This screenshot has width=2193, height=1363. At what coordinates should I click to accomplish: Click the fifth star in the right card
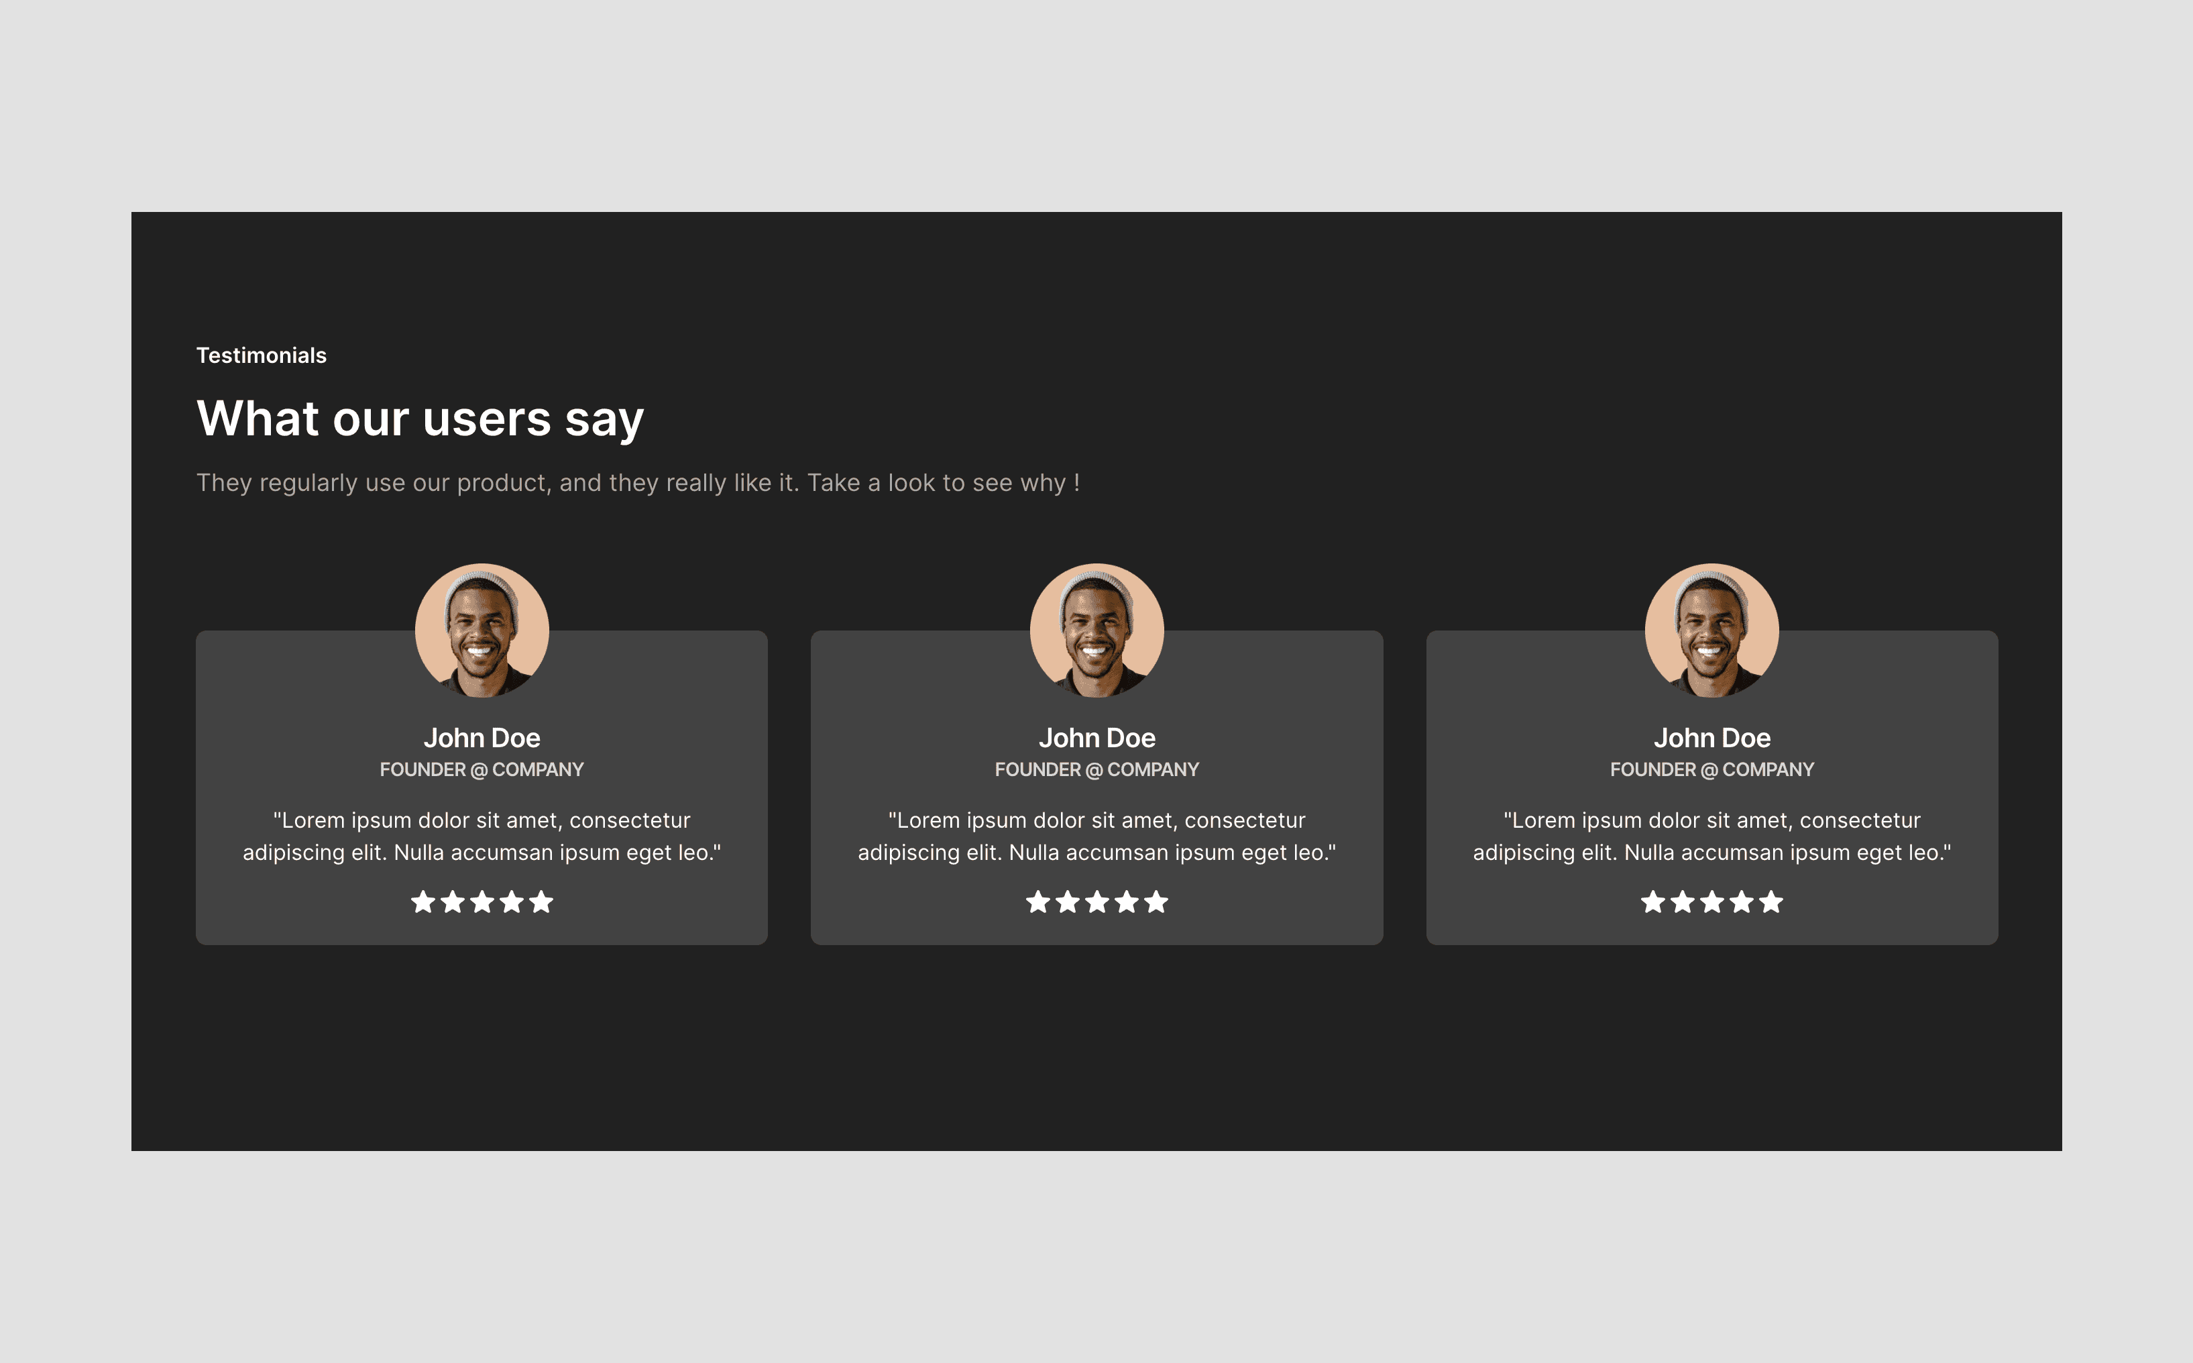1771,902
